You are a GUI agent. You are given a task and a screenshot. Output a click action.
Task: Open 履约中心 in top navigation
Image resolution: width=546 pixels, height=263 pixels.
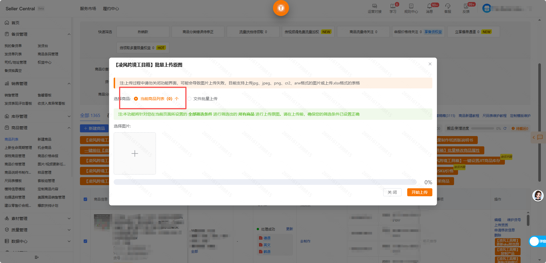click(111, 9)
